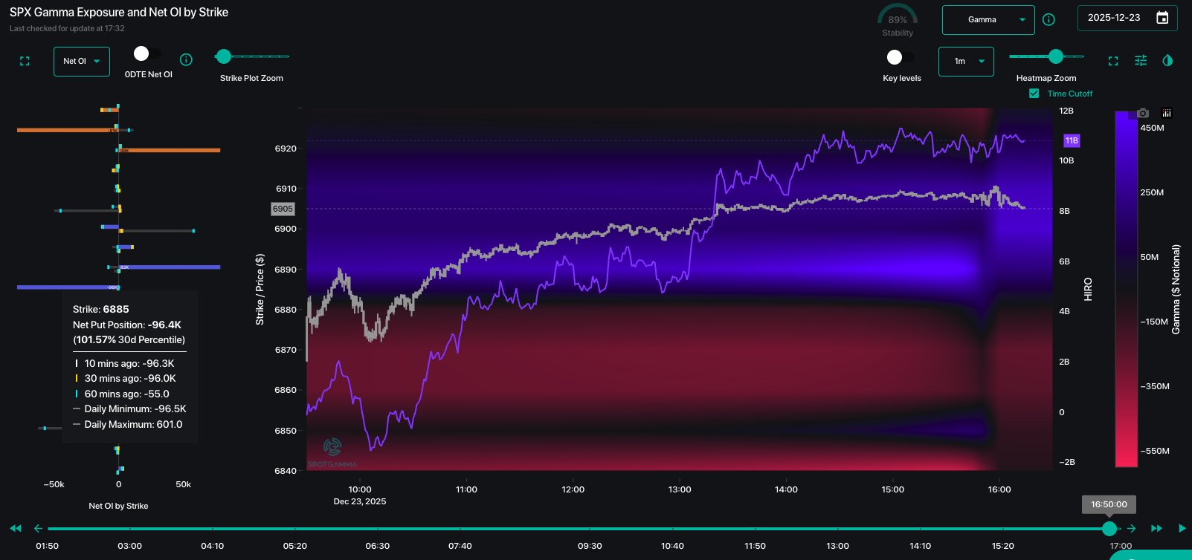The width and height of the screenshot is (1192, 560).
Task: Click the Plotly logo icon in chart modebar
Action: (1167, 113)
